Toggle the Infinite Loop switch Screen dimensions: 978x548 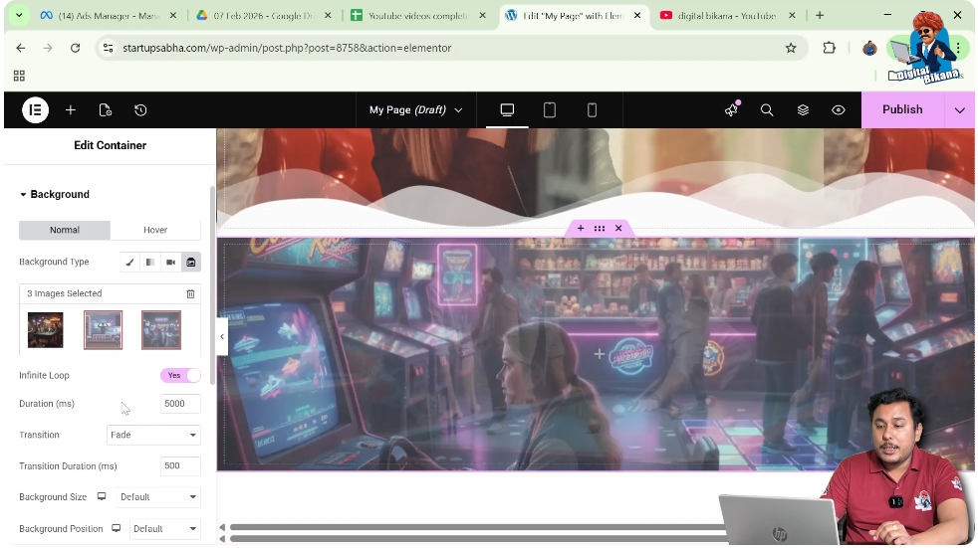[180, 376]
